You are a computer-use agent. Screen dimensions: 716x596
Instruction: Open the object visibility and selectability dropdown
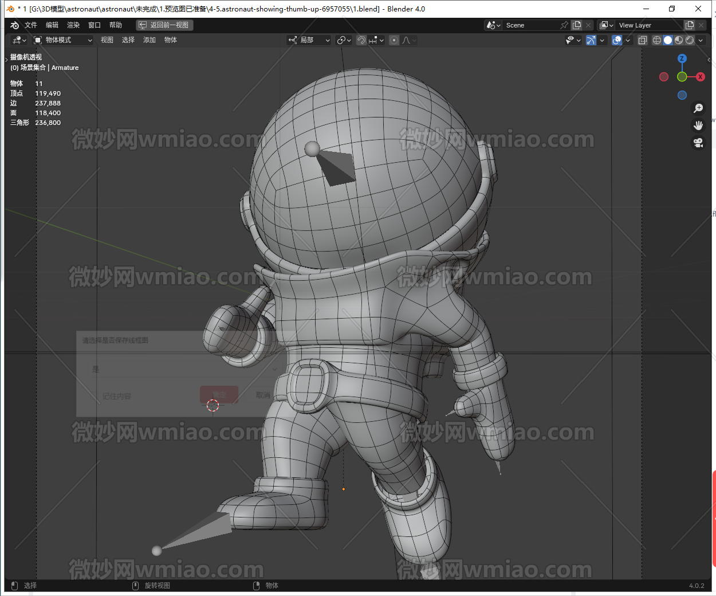(573, 40)
